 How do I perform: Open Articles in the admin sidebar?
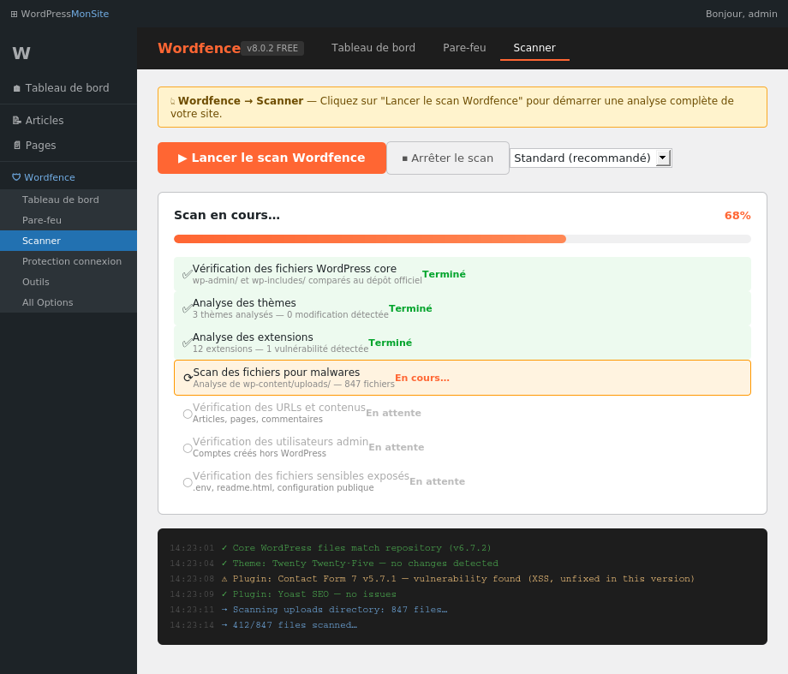69,121
